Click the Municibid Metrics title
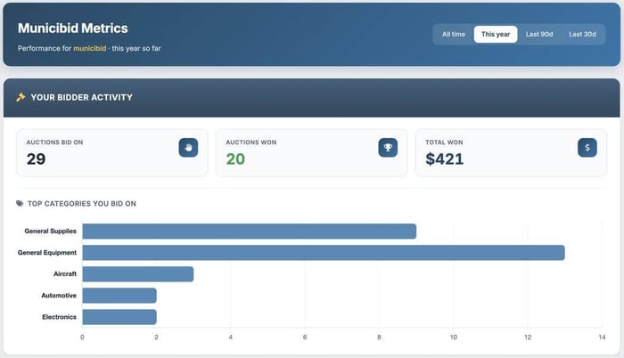The height and width of the screenshot is (358, 624). 73,28
